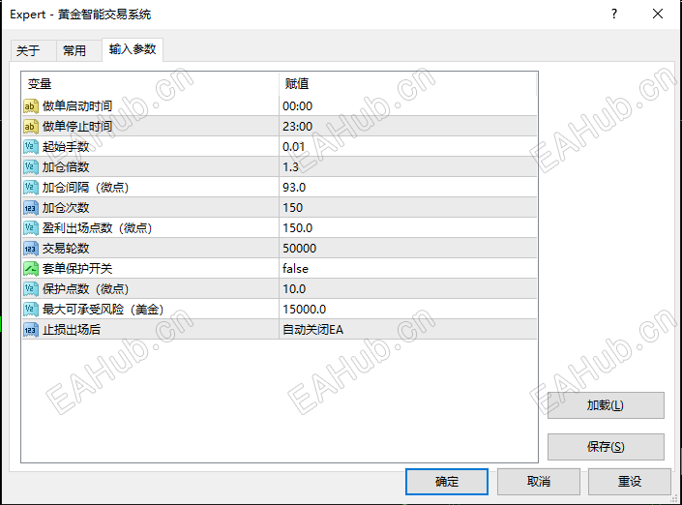The image size is (682, 505).
Task: Click the double-type icon beside 盈利出场点数
Action: (x=30, y=228)
